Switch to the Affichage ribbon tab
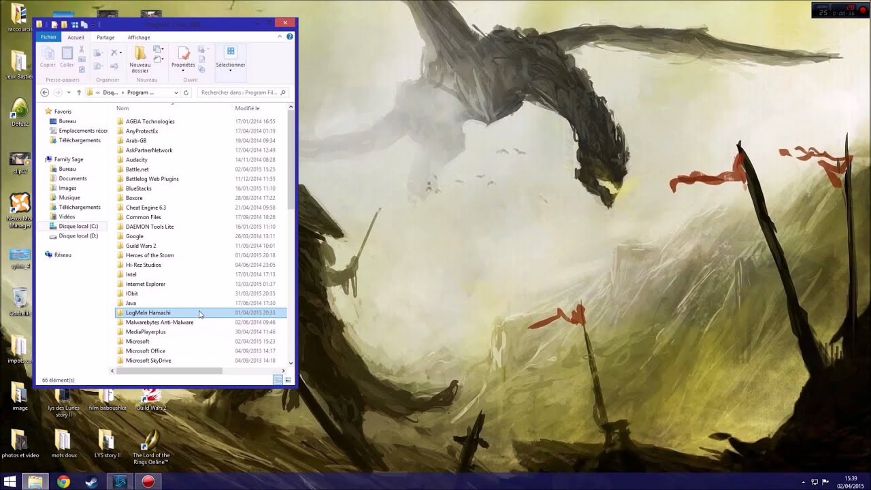871x490 pixels. coord(139,37)
